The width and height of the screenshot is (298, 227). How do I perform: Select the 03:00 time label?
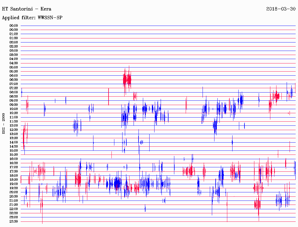14,51
